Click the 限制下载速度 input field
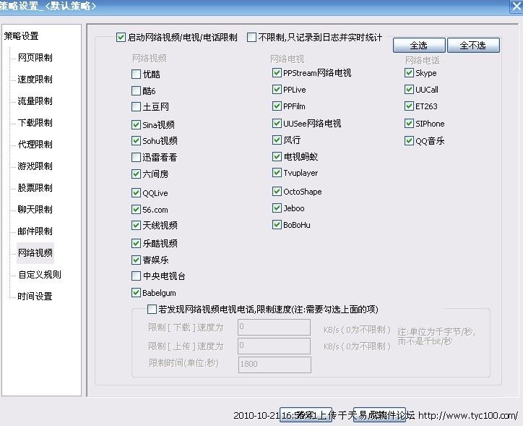The image size is (523, 426). [274, 328]
